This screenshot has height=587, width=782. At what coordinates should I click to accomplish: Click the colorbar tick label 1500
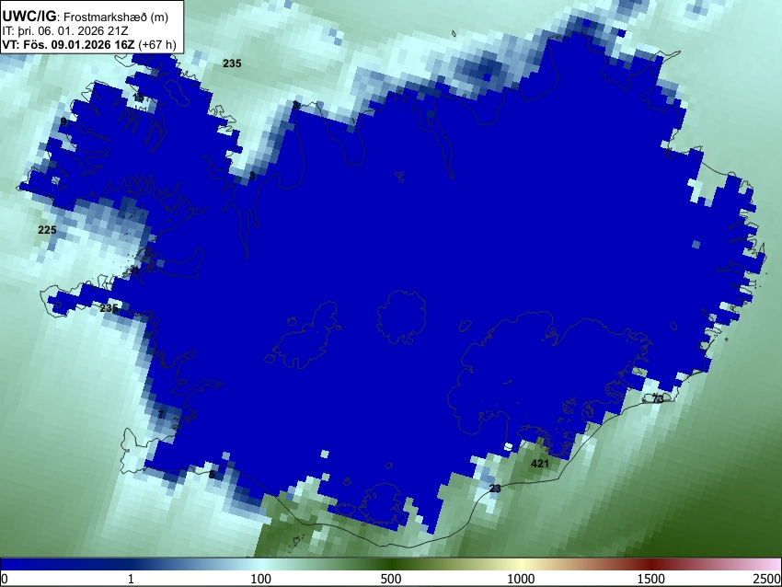651,579
